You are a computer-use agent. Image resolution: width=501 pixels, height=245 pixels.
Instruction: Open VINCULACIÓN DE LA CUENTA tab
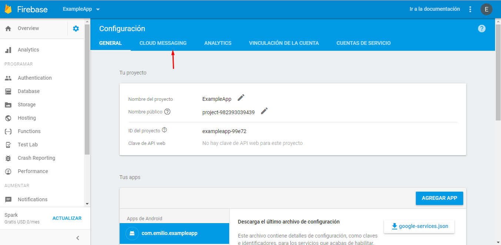(x=284, y=43)
